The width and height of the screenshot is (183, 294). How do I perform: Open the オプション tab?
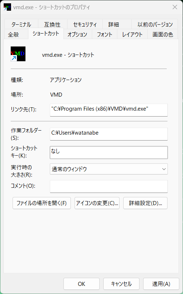tap(77, 34)
